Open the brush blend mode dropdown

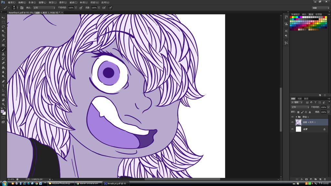44,8
